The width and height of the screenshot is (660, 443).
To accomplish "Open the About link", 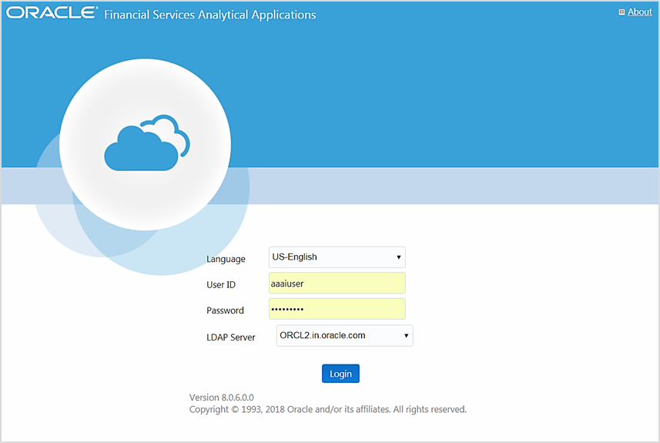I will click(639, 12).
